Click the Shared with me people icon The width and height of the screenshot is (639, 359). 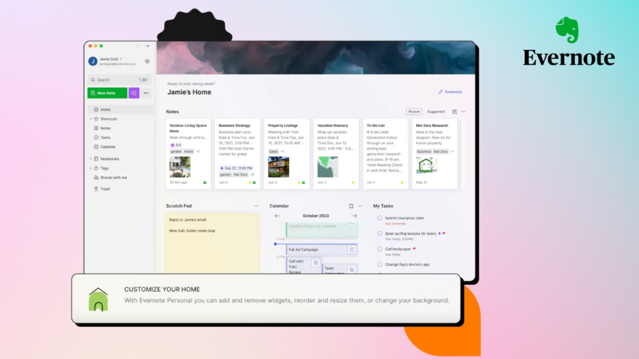(x=96, y=178)
